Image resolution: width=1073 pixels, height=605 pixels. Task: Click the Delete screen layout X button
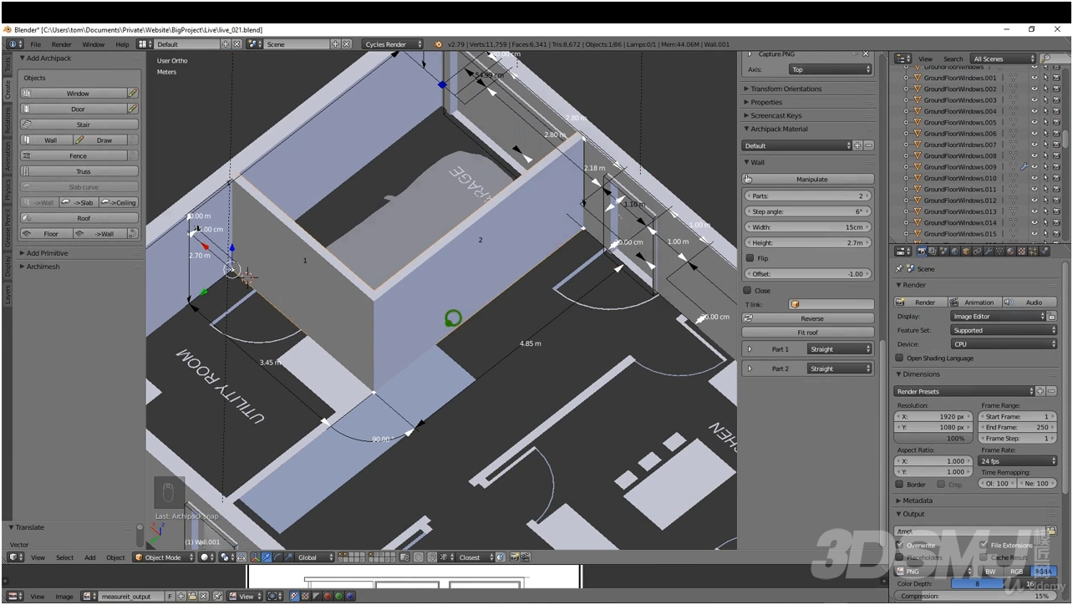pos(237,44)
